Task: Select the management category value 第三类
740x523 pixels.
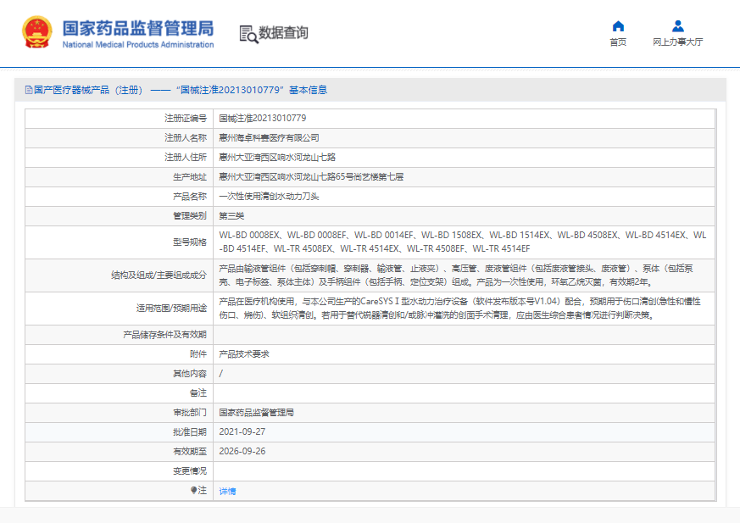Action: [x=231, y=216]
